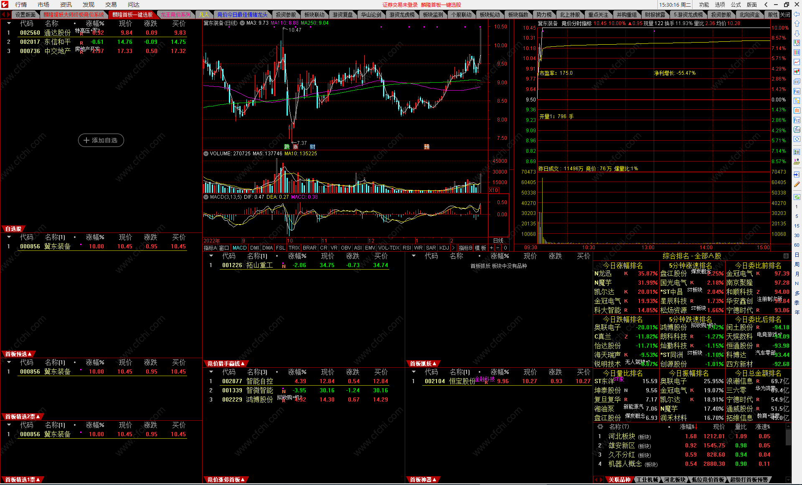Click the pencil drawing tool icon
Screen dimensions: 802x485
[x=797, y=184]
